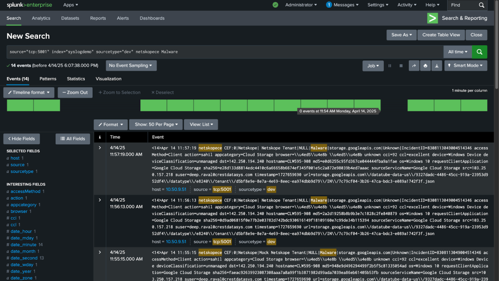Switch to the Patterns tab
Viewport: 499px width, 281px height.
(48, 79)
